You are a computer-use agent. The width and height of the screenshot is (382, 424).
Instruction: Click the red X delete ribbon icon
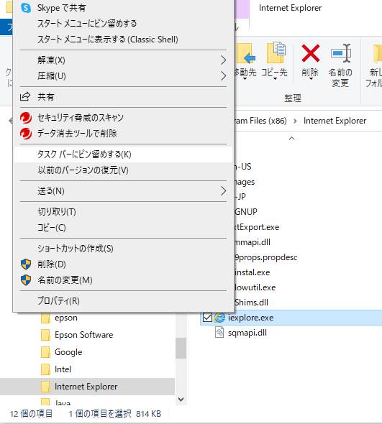310,53
